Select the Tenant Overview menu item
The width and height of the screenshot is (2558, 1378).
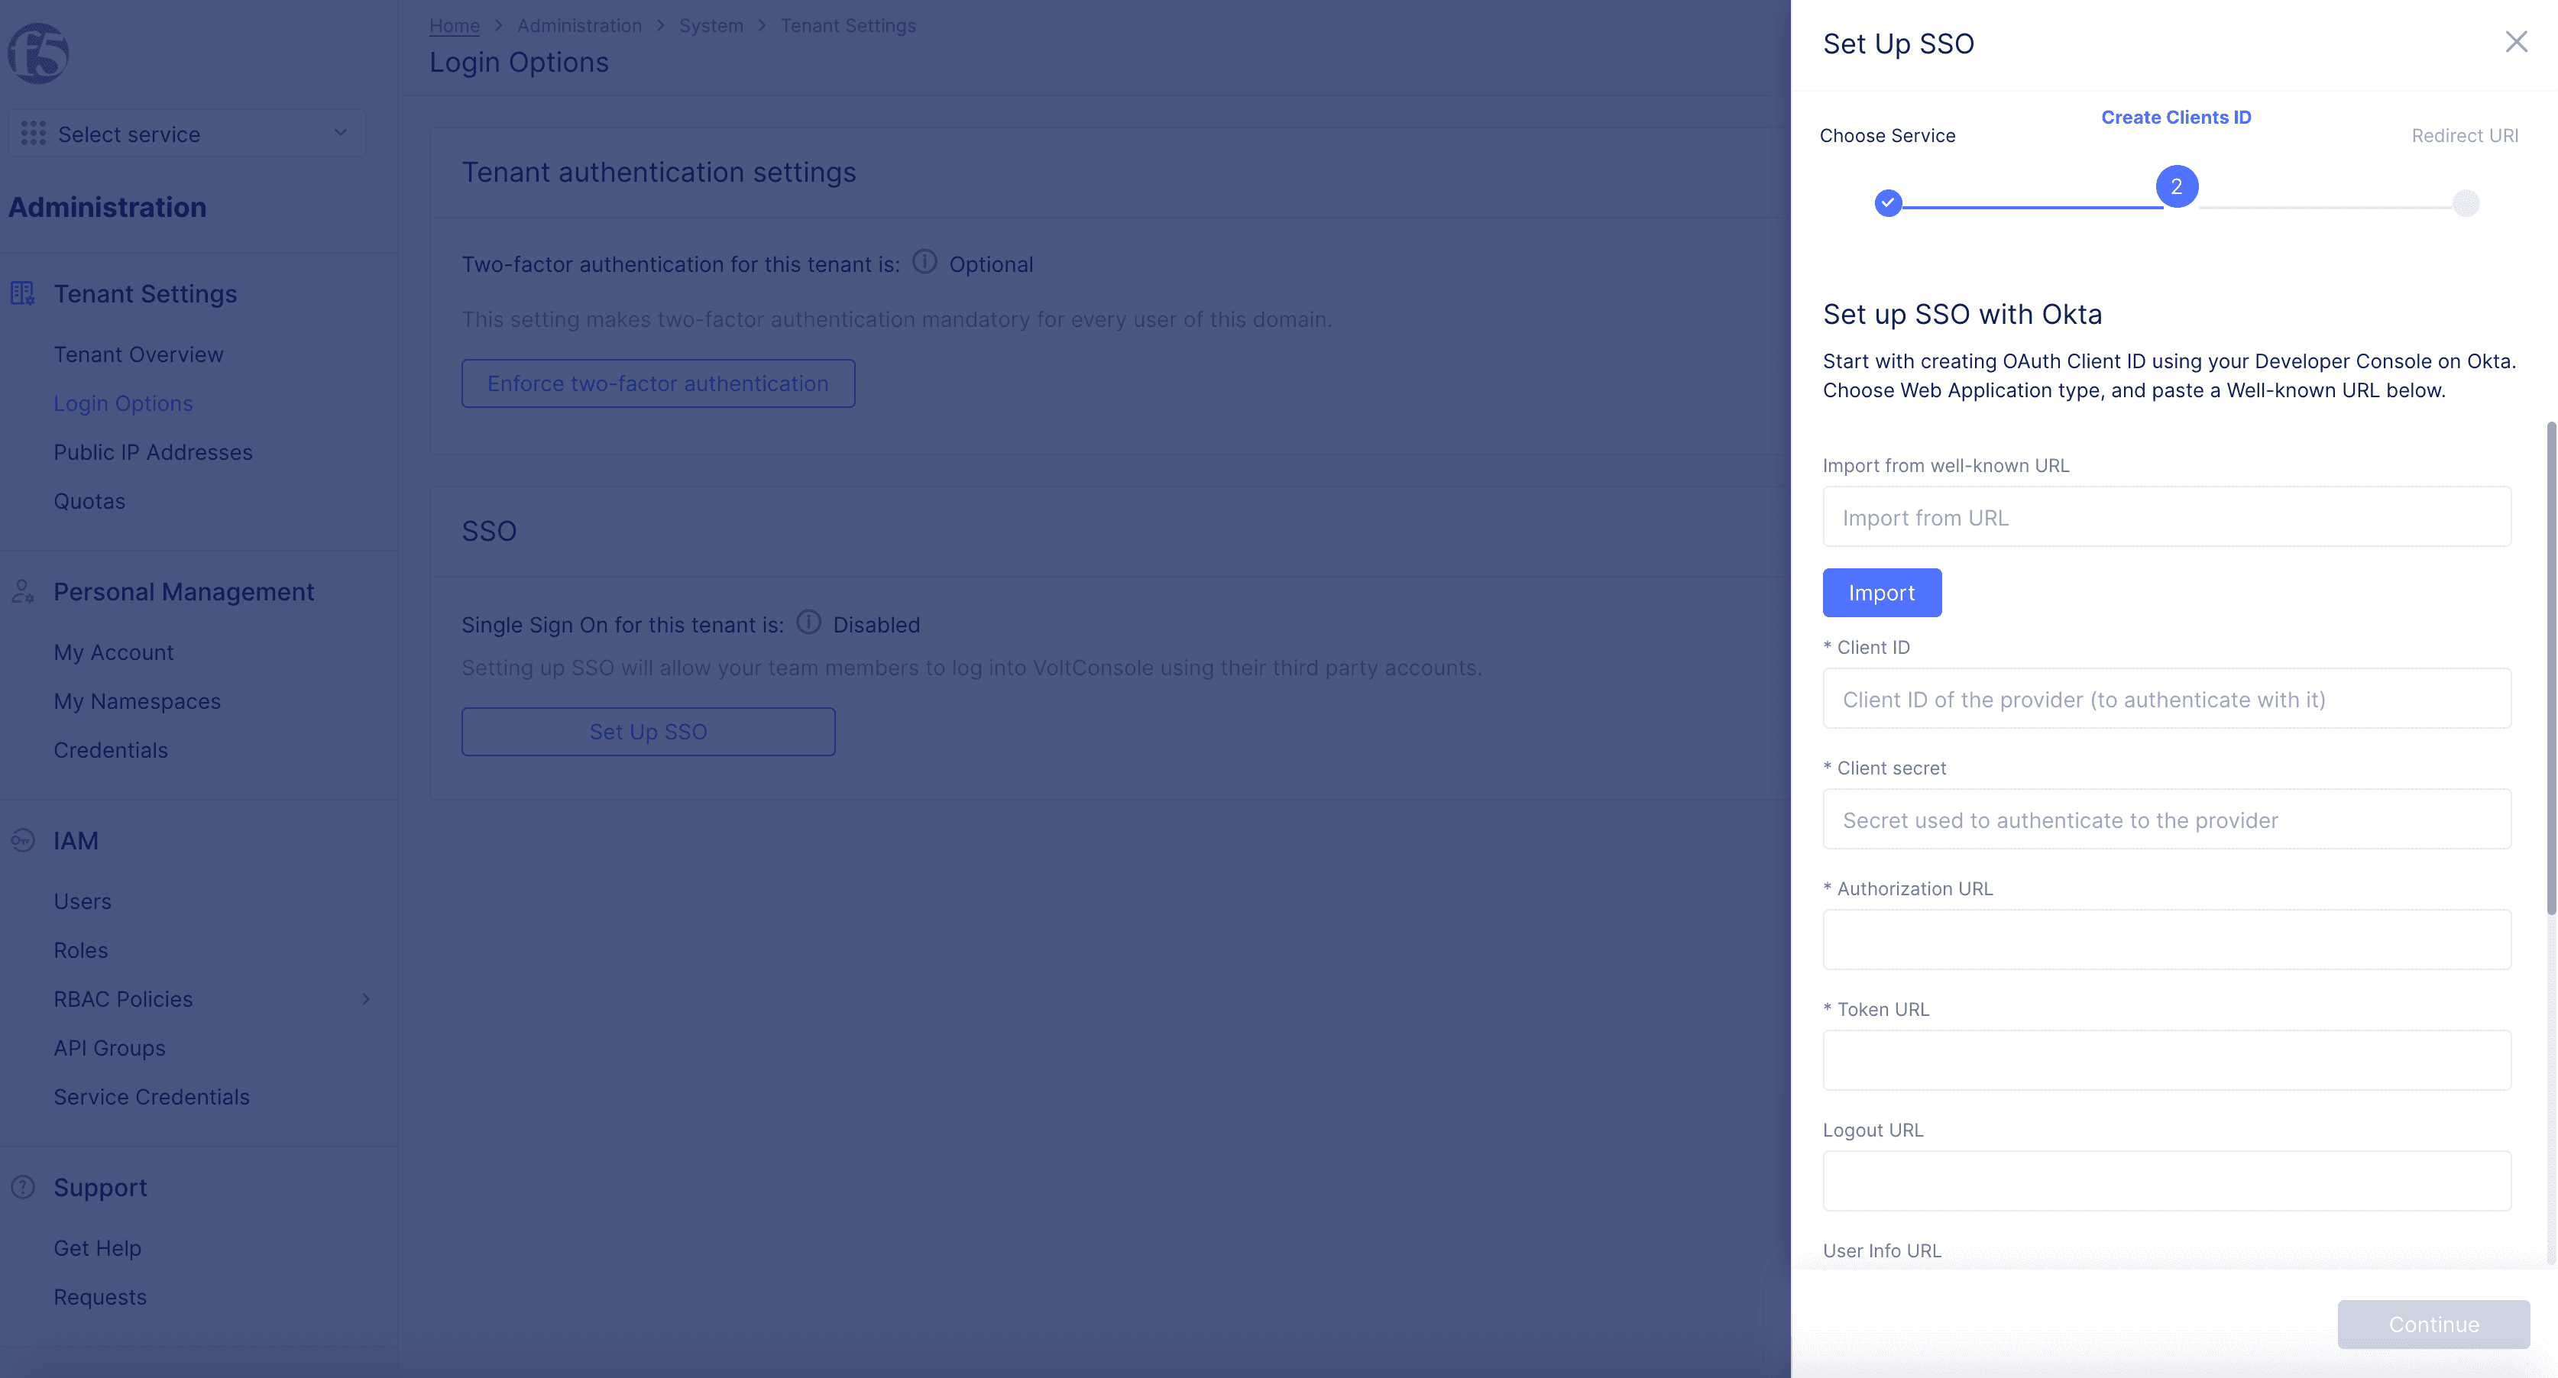pyautogui.click(x=138, y=354)
